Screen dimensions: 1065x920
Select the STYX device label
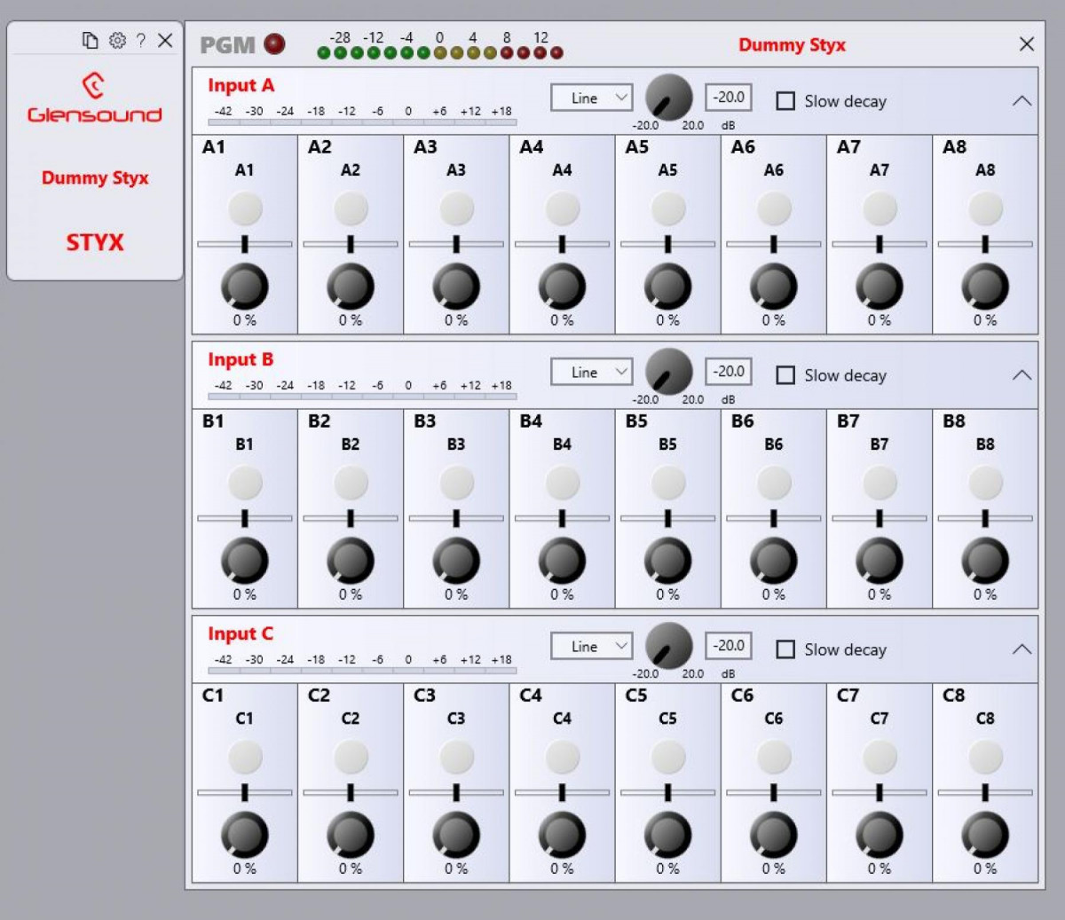pos(94,242)
